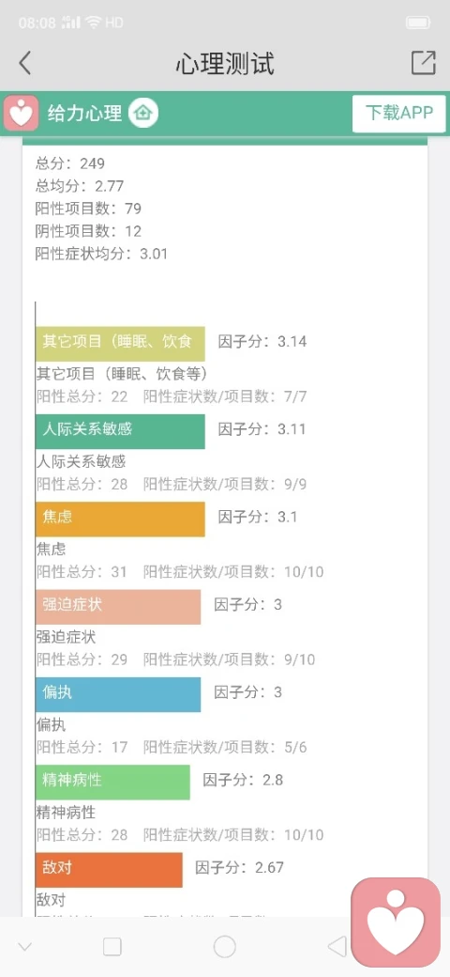Open the home icon beside 给力心理
This screenshot has width=450, height=977.
click(143, 114)
